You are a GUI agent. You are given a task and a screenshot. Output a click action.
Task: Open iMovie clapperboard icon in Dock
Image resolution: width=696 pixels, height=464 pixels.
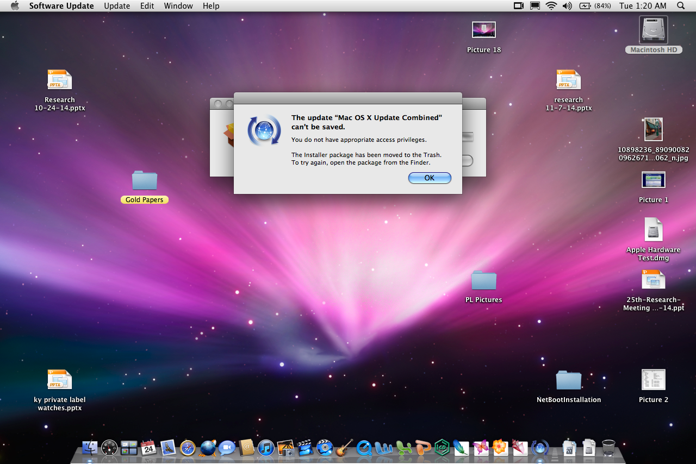pyautogui.click(x=305, y=448)
